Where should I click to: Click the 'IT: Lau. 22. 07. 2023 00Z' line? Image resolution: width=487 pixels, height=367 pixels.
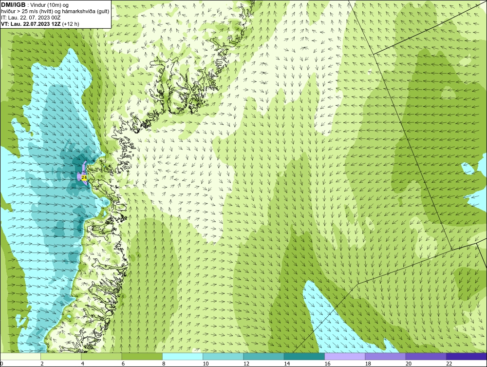pyautogui.click(x=30, y=18)
